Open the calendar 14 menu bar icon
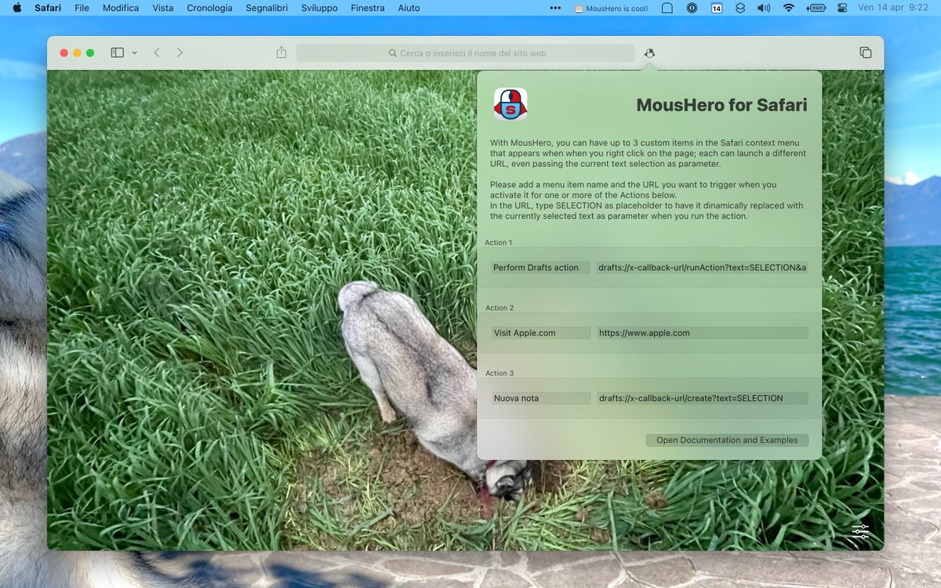The width and height of the screenshot is (941, 588). pyautogui.click(x=717, y=8)
